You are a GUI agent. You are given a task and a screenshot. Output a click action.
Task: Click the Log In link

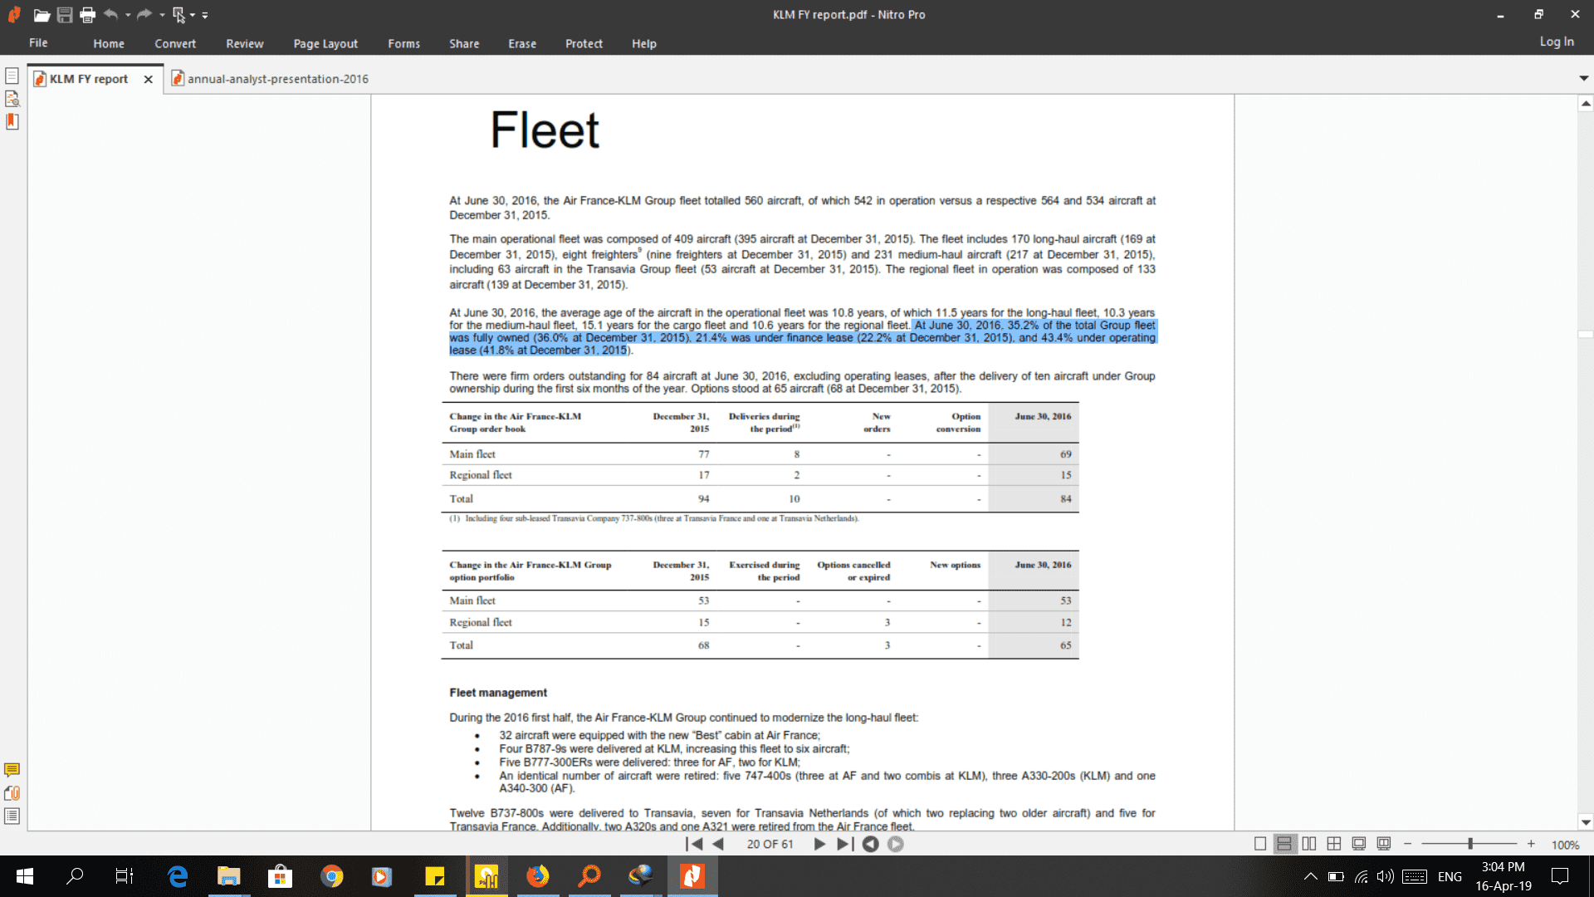(1557, 42)
